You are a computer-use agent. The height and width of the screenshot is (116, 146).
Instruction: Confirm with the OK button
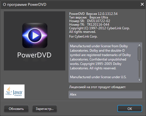click(130, 109)
